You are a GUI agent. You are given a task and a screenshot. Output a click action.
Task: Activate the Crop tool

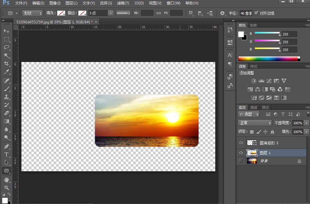7,64
